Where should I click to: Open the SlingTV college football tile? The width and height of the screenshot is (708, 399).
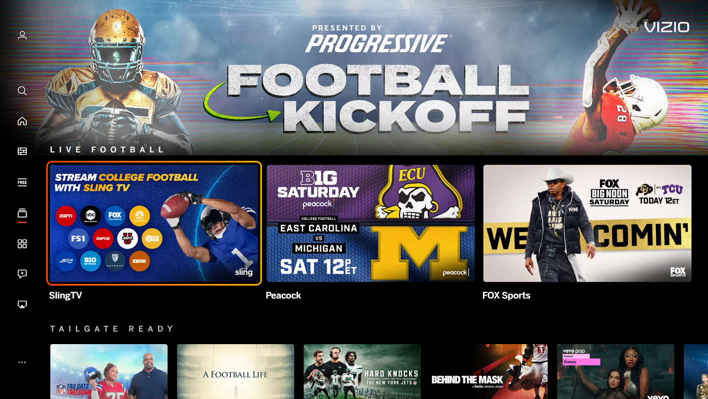point(154,223)
